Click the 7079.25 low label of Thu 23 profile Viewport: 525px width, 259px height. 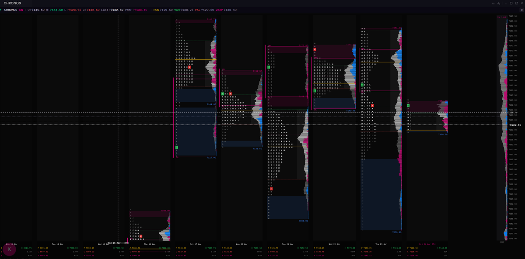pyautogui.click(x=397, y=232)
